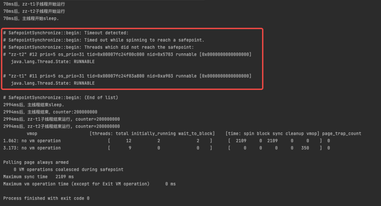This screenshot has width=381, height=206.
Task: Click 'zz-t1子线程结束运行' counter line
Action: (61, 119)
